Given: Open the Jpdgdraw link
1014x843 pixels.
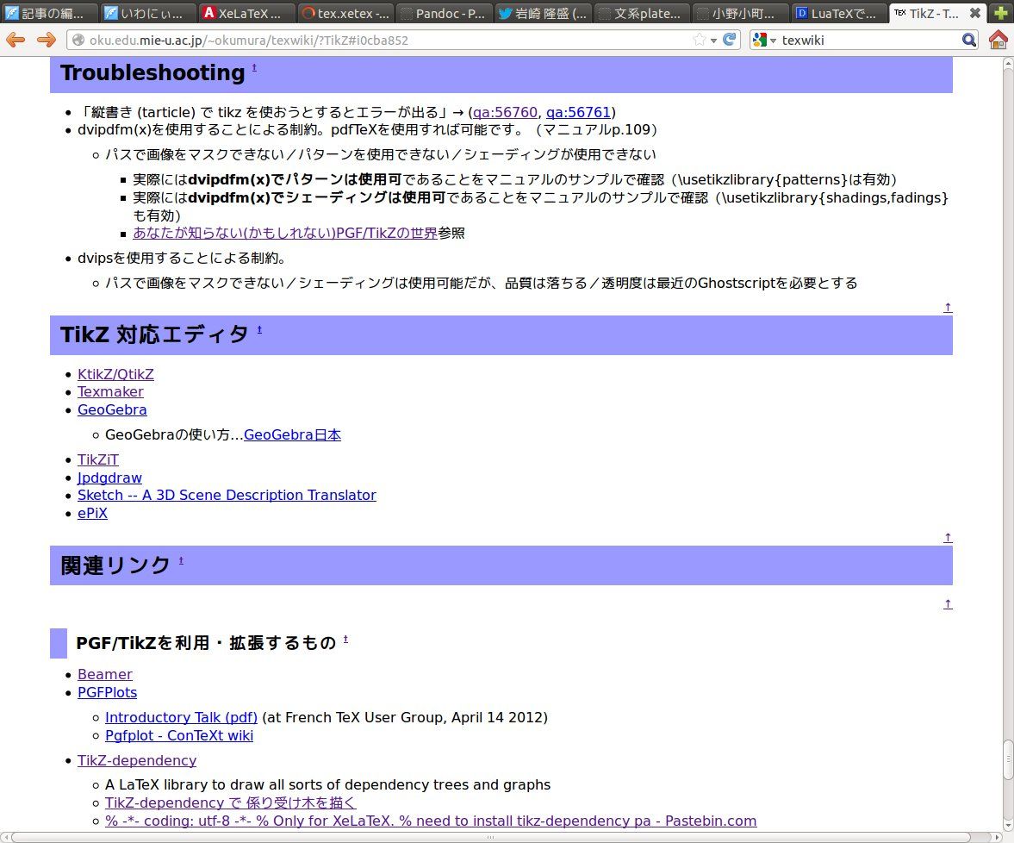Looking at the screenshot, I should coord(110,478).
